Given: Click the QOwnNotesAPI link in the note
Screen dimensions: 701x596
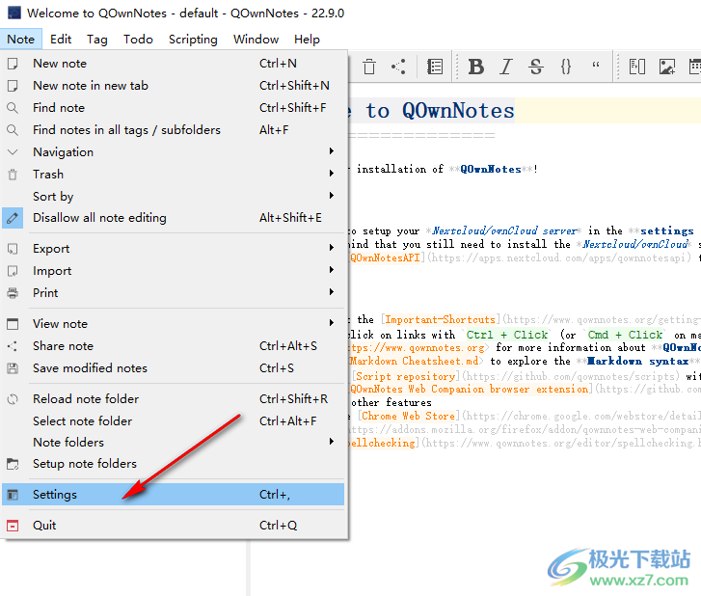Looking at the screenshot, I should pos(386,257).
